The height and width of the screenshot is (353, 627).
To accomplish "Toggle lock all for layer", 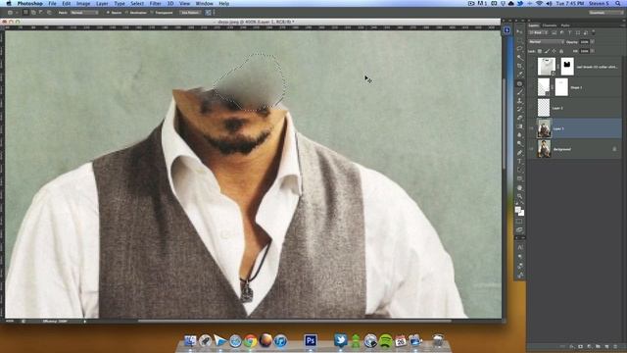I will tap(561, 51).
